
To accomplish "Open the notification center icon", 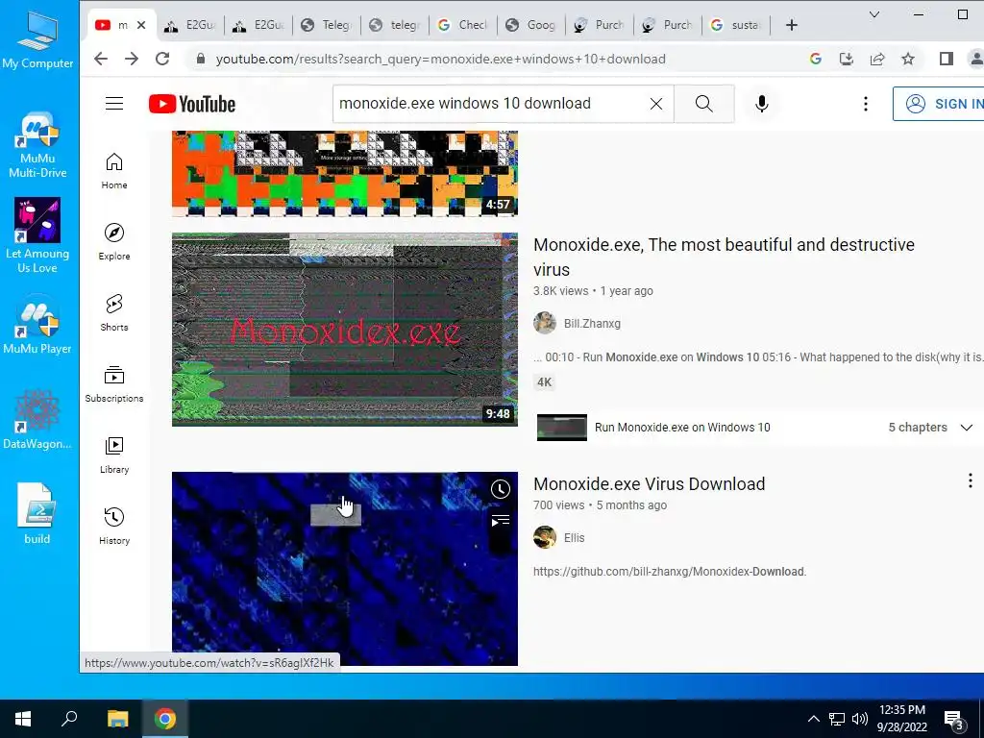I will pos(954,720).
